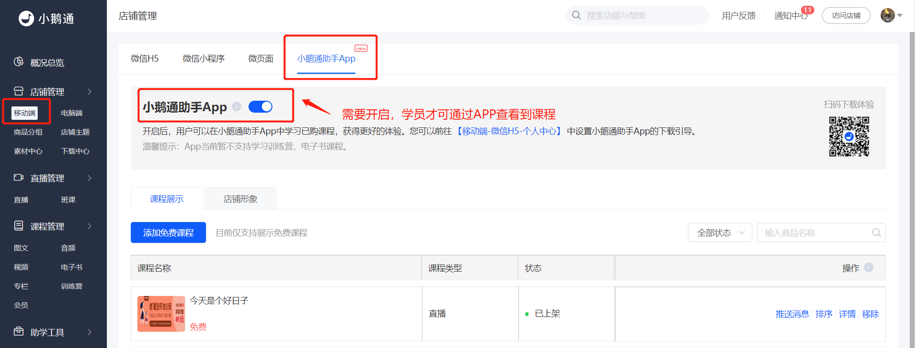Click the notification badge showing 11
The width and height of the screenshot is (915, 348).
807,10
